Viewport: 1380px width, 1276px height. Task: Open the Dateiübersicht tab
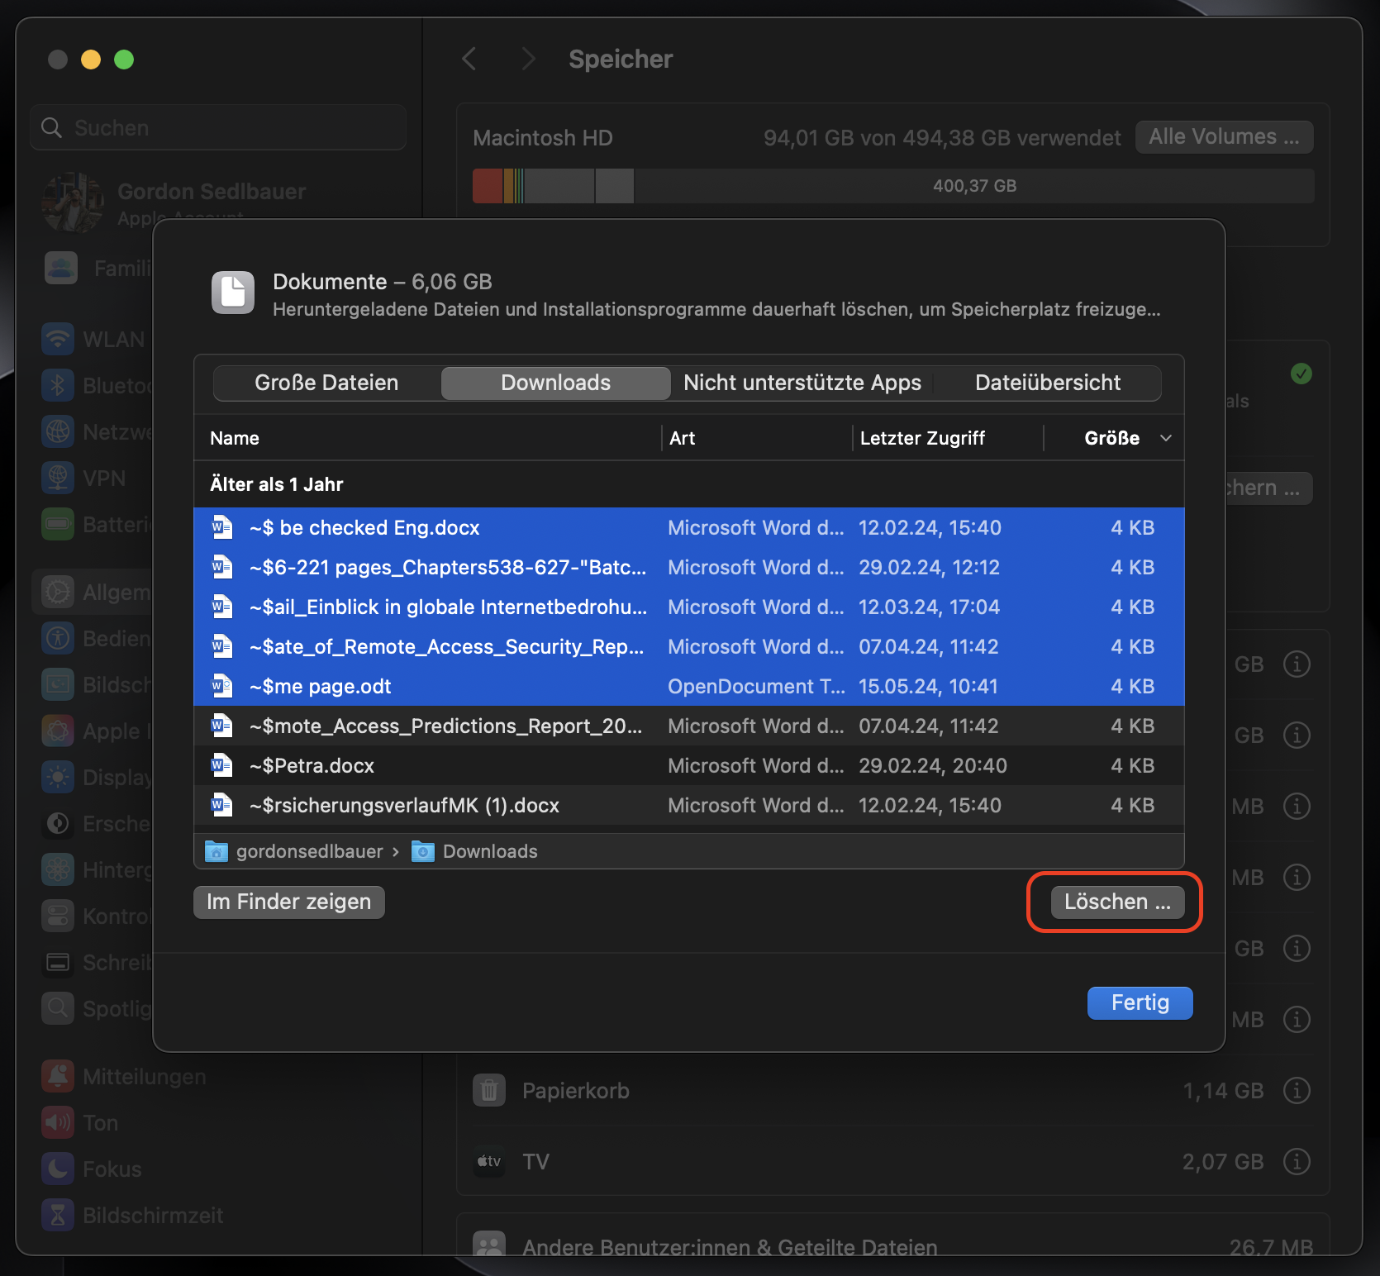(1047, 383)
